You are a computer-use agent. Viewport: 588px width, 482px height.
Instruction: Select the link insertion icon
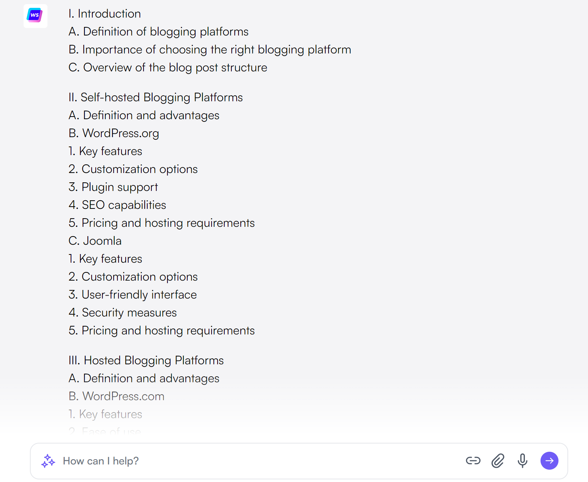pyautogui.click(x=473, y=461)
